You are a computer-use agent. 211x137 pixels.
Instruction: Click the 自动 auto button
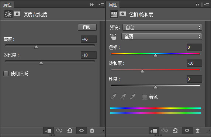pyautogui.click(x=87, y=27)
